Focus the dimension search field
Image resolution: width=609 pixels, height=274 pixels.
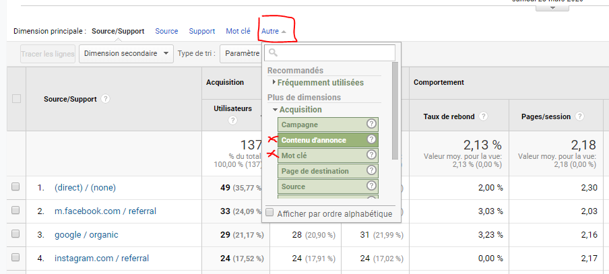(329, 53)
